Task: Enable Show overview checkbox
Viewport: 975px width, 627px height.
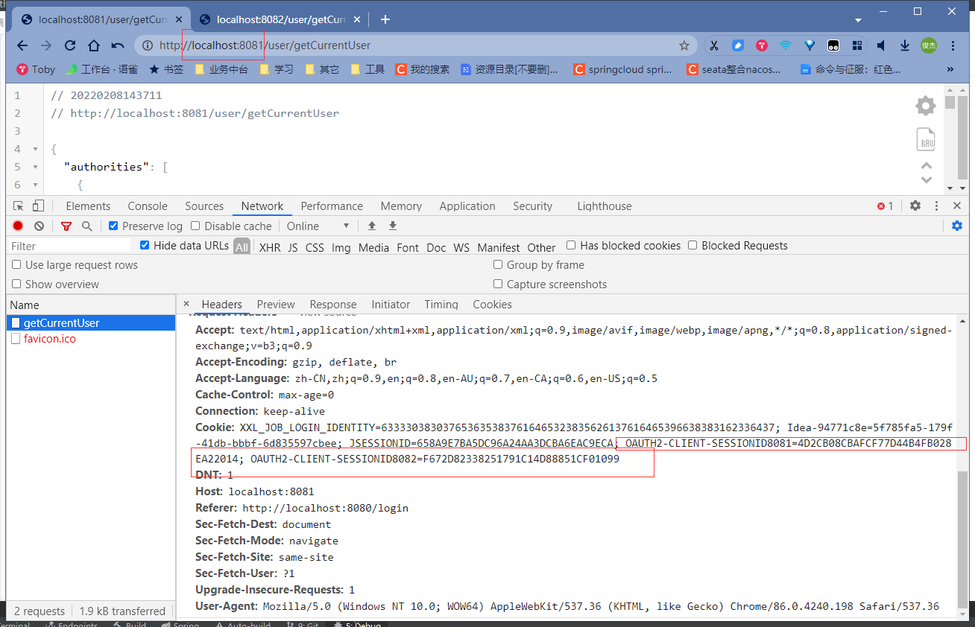Action: 16,284
